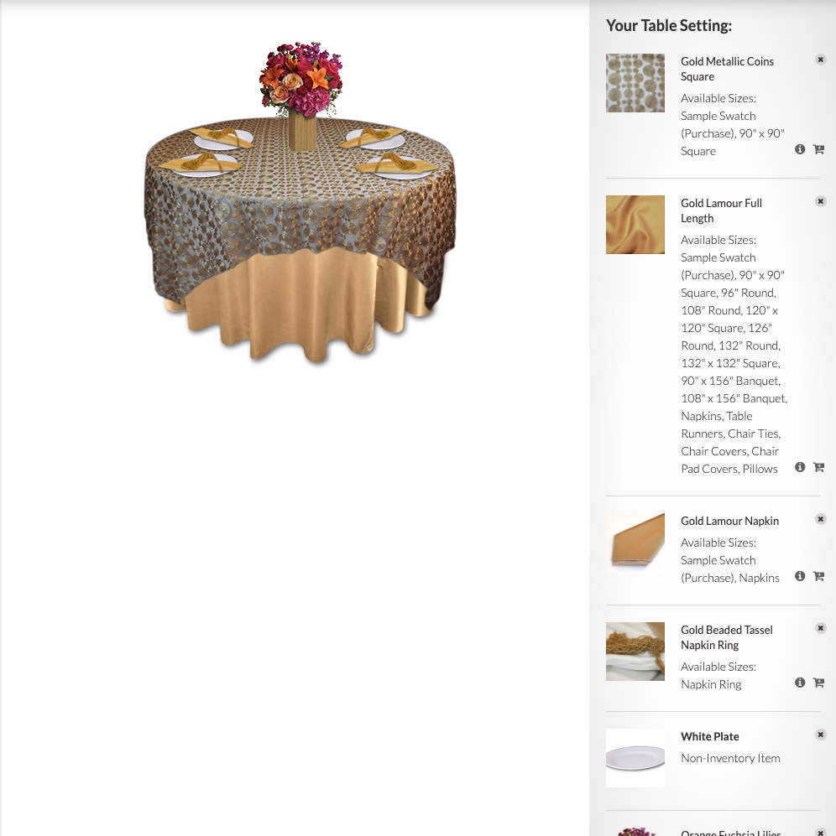Viewport: 836px width, 836px height.
Task: Open the Gold Lamour Napkin thumbnail
Action: click(635, 543)
